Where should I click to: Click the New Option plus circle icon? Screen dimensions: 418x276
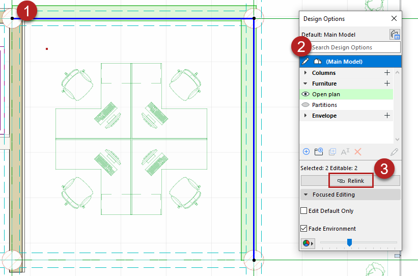(306, 152)
